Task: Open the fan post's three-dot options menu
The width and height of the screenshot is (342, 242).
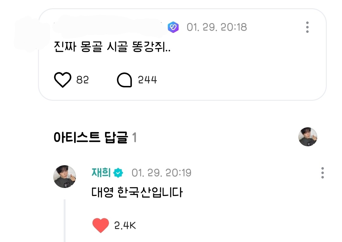Action: tap(307, 27)
